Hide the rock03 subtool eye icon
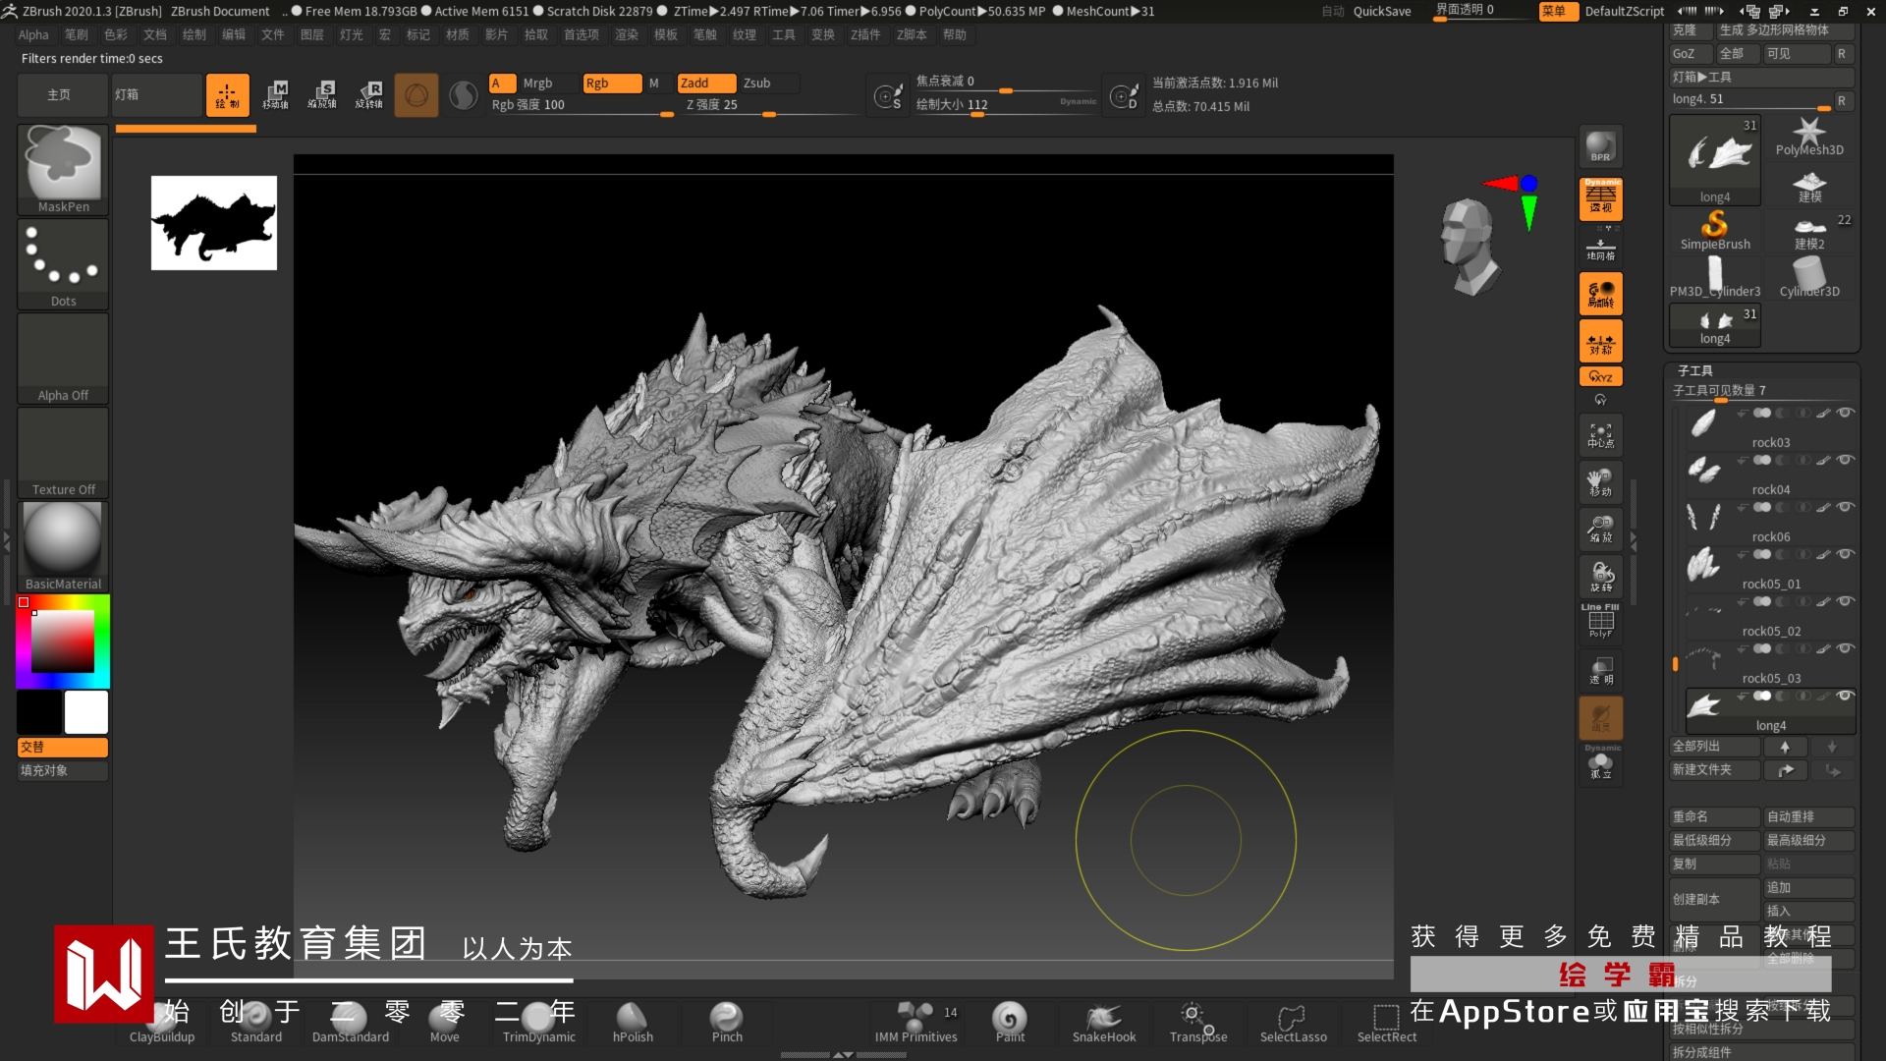The width and height of the screenshot is (1886, 1061). point(1846,413)
